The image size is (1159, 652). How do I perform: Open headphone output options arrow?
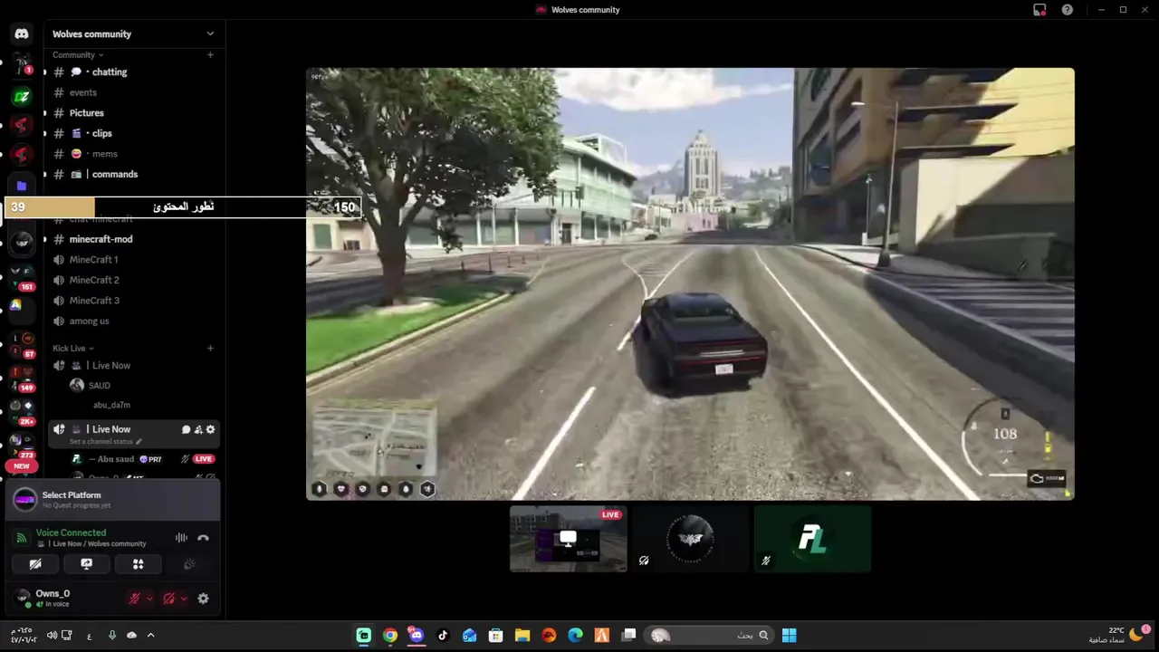click(184, 599)
